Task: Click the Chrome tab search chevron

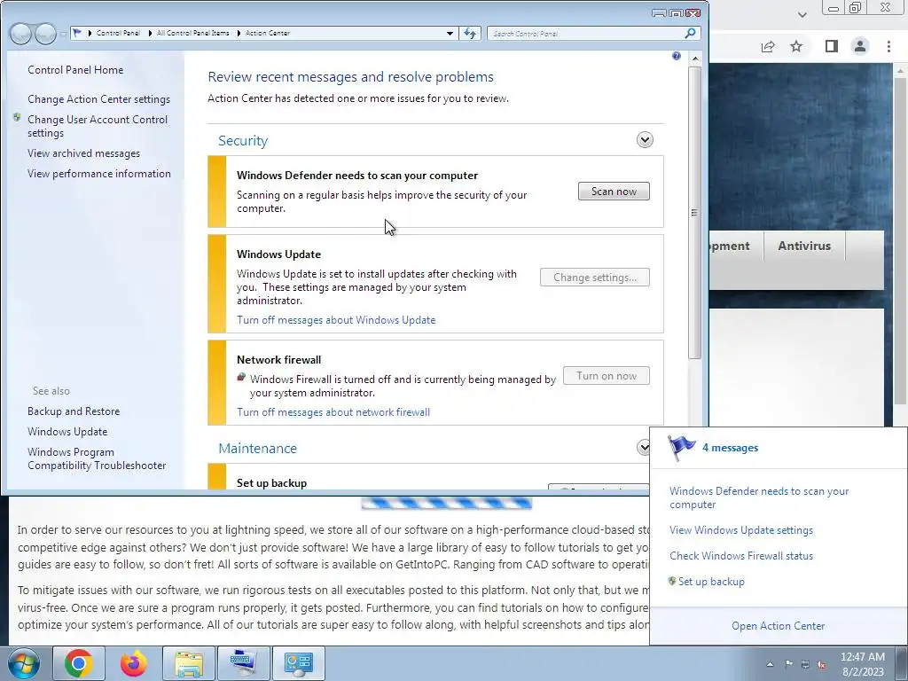Action: 802,15
